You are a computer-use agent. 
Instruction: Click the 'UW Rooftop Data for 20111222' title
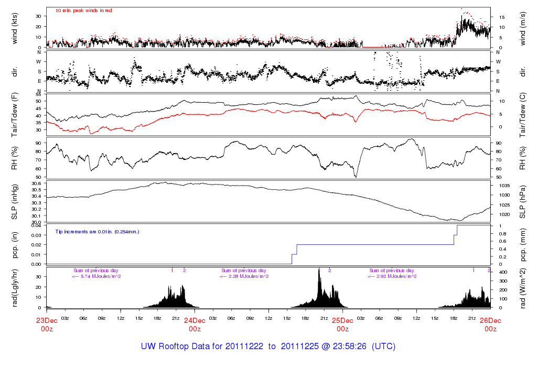pyautogui.click(x=202, y=347)
